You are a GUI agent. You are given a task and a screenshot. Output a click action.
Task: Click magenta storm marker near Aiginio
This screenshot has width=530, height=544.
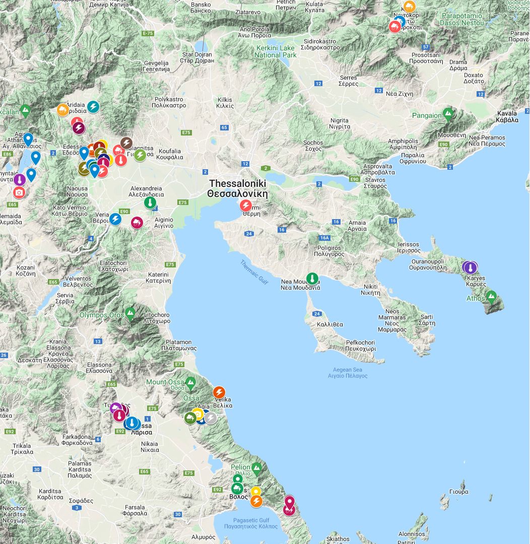coord(137,223)
